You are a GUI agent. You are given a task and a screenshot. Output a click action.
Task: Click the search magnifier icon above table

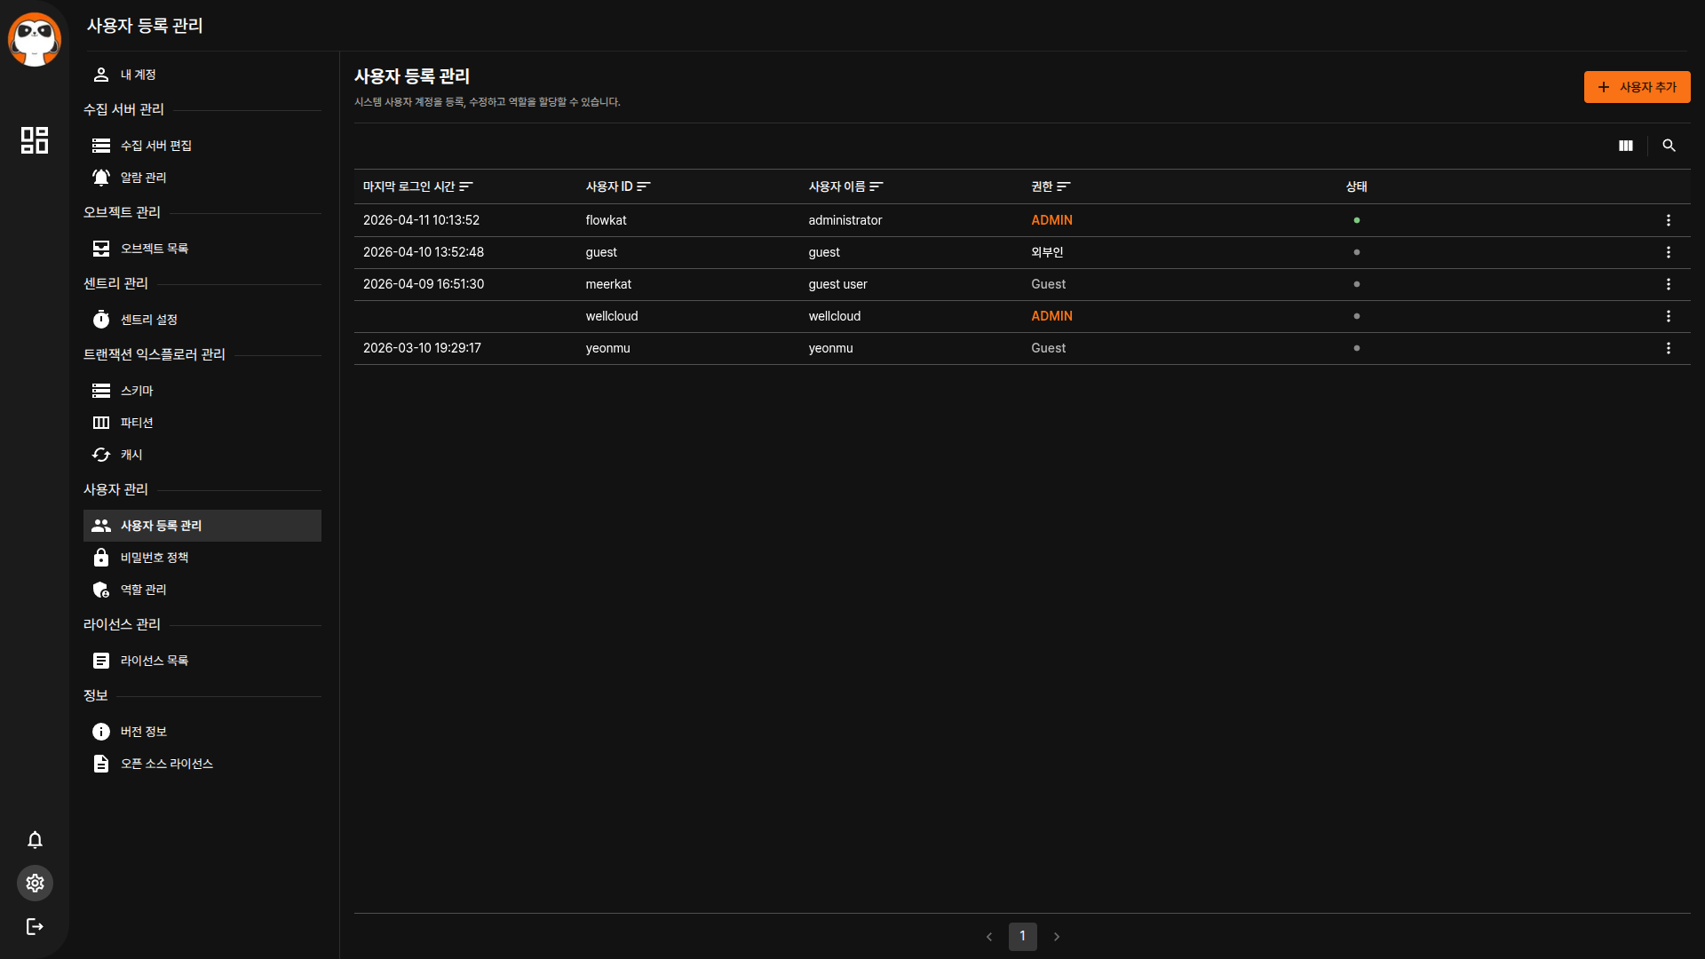(x=1669, y=146)
